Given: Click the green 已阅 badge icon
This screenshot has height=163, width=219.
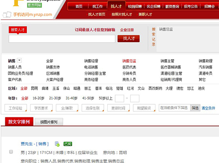Looking at the screenshot, I should [68, 144].
